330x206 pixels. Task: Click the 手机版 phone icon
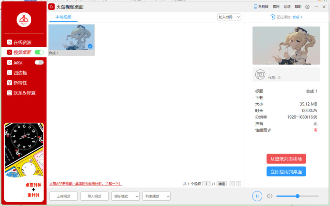coord(255,7)
